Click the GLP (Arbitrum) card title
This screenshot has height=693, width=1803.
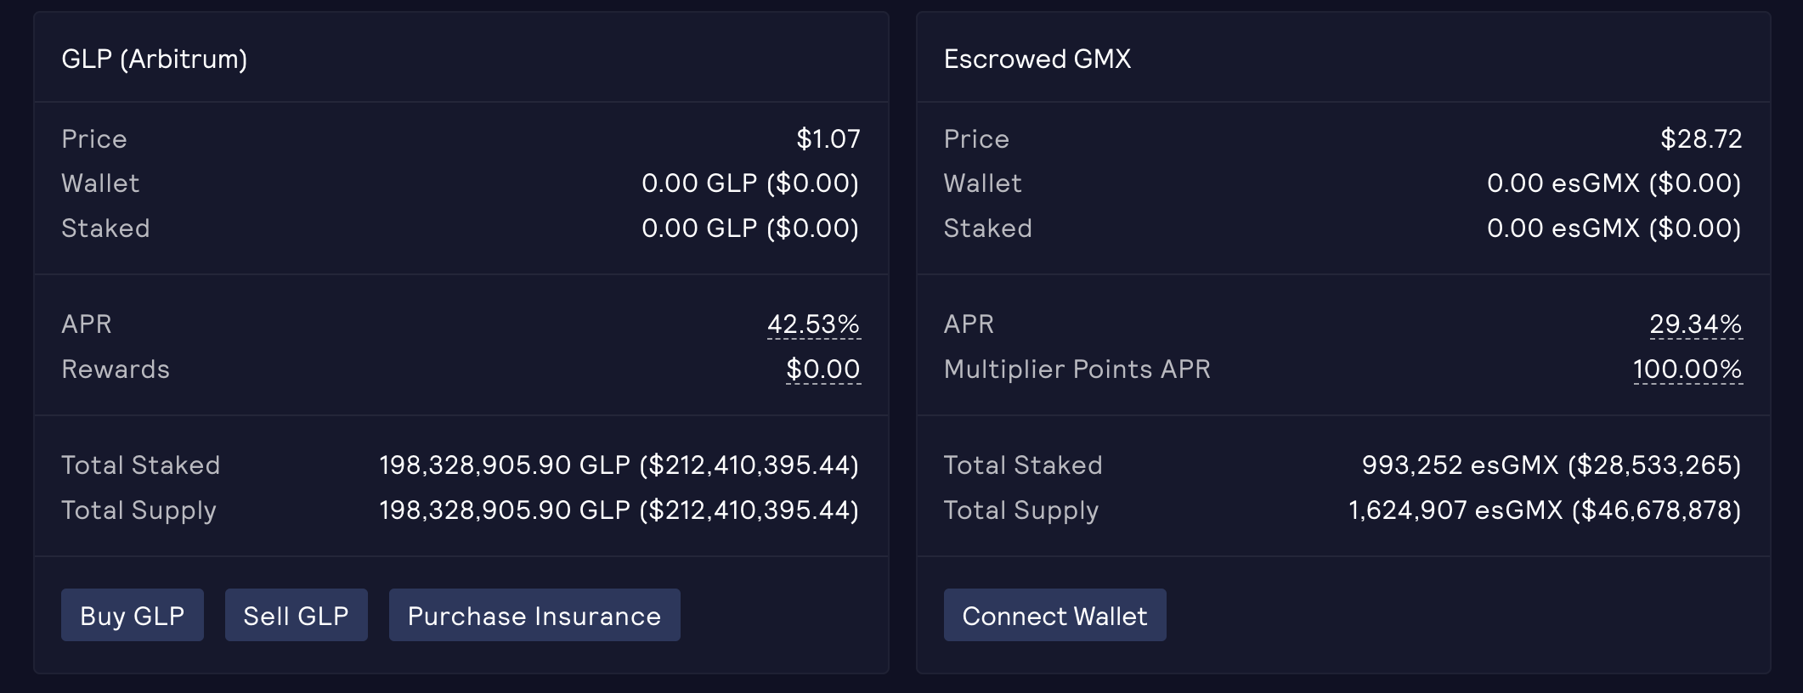(x=154, y=59)
